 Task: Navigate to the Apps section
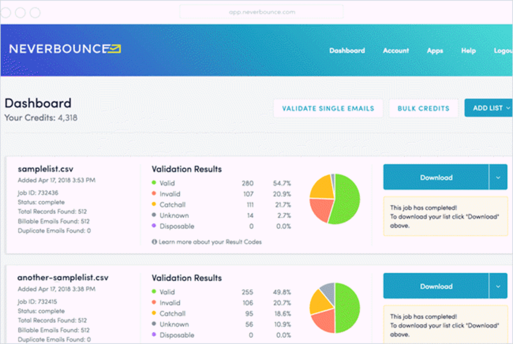435,50
